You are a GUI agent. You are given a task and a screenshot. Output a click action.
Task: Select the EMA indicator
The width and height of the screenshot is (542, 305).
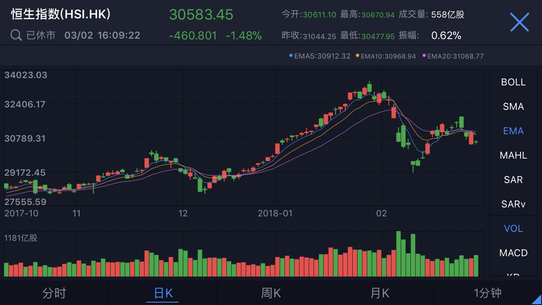click(x=514, y=131)
